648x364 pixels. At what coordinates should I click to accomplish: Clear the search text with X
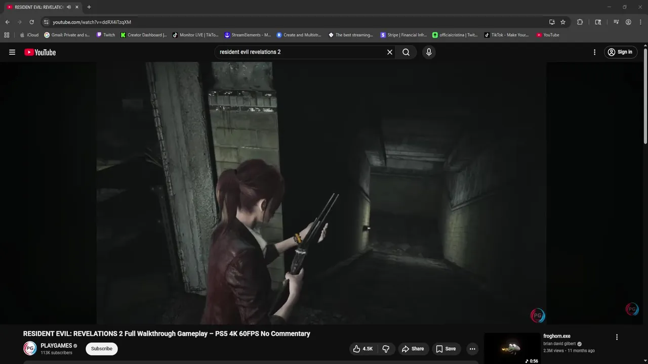390,52
